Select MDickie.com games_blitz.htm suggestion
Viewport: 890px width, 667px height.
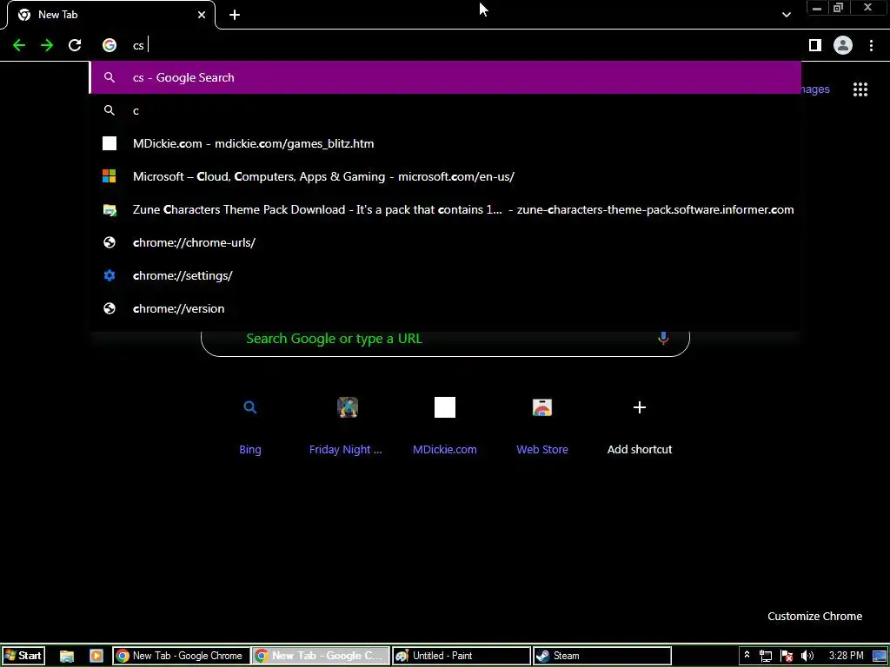[x=446, y=143]
